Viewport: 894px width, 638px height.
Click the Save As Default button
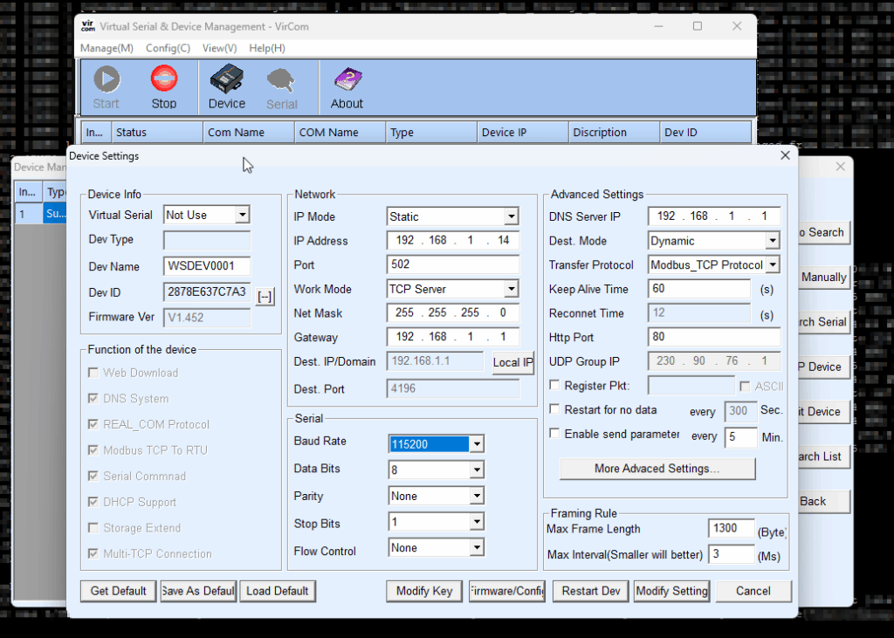point(198,591)
